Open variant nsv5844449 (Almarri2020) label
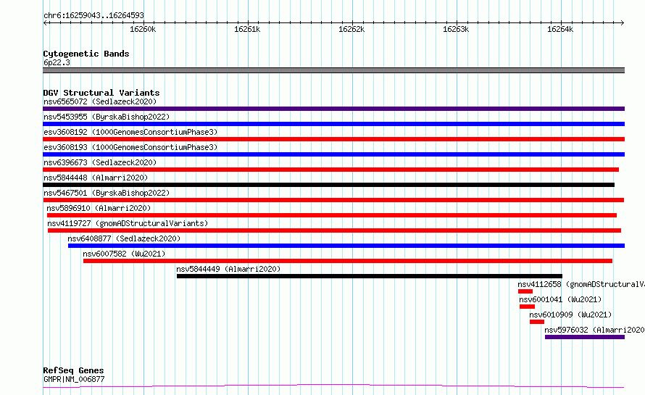Image resolution: width=645 pixels, height=395 pixels. [228, 269]
